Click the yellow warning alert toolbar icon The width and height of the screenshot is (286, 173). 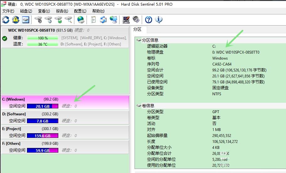pos(16,20)
